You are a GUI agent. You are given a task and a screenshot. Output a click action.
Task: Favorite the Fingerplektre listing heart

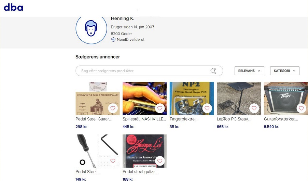coord(207,108)
